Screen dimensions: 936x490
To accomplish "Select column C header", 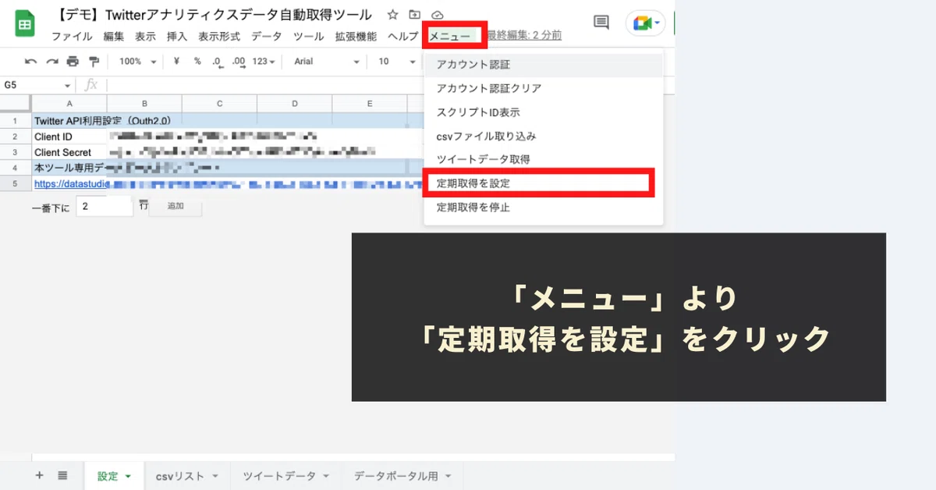I will [x=220, y=104].
